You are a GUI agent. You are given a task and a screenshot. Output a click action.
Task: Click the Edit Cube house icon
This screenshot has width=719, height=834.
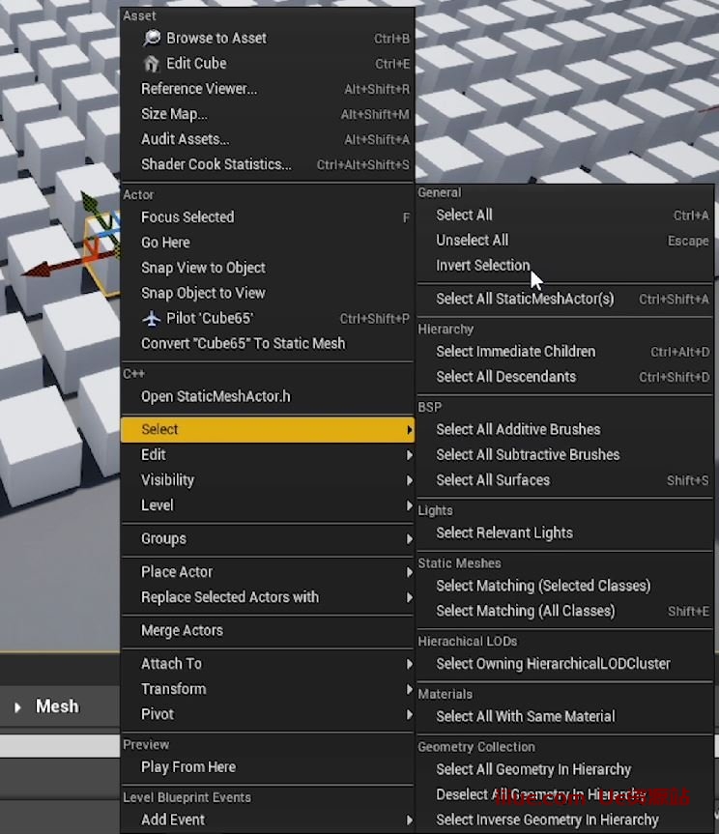pyautogui.click(x=152, y=64)
